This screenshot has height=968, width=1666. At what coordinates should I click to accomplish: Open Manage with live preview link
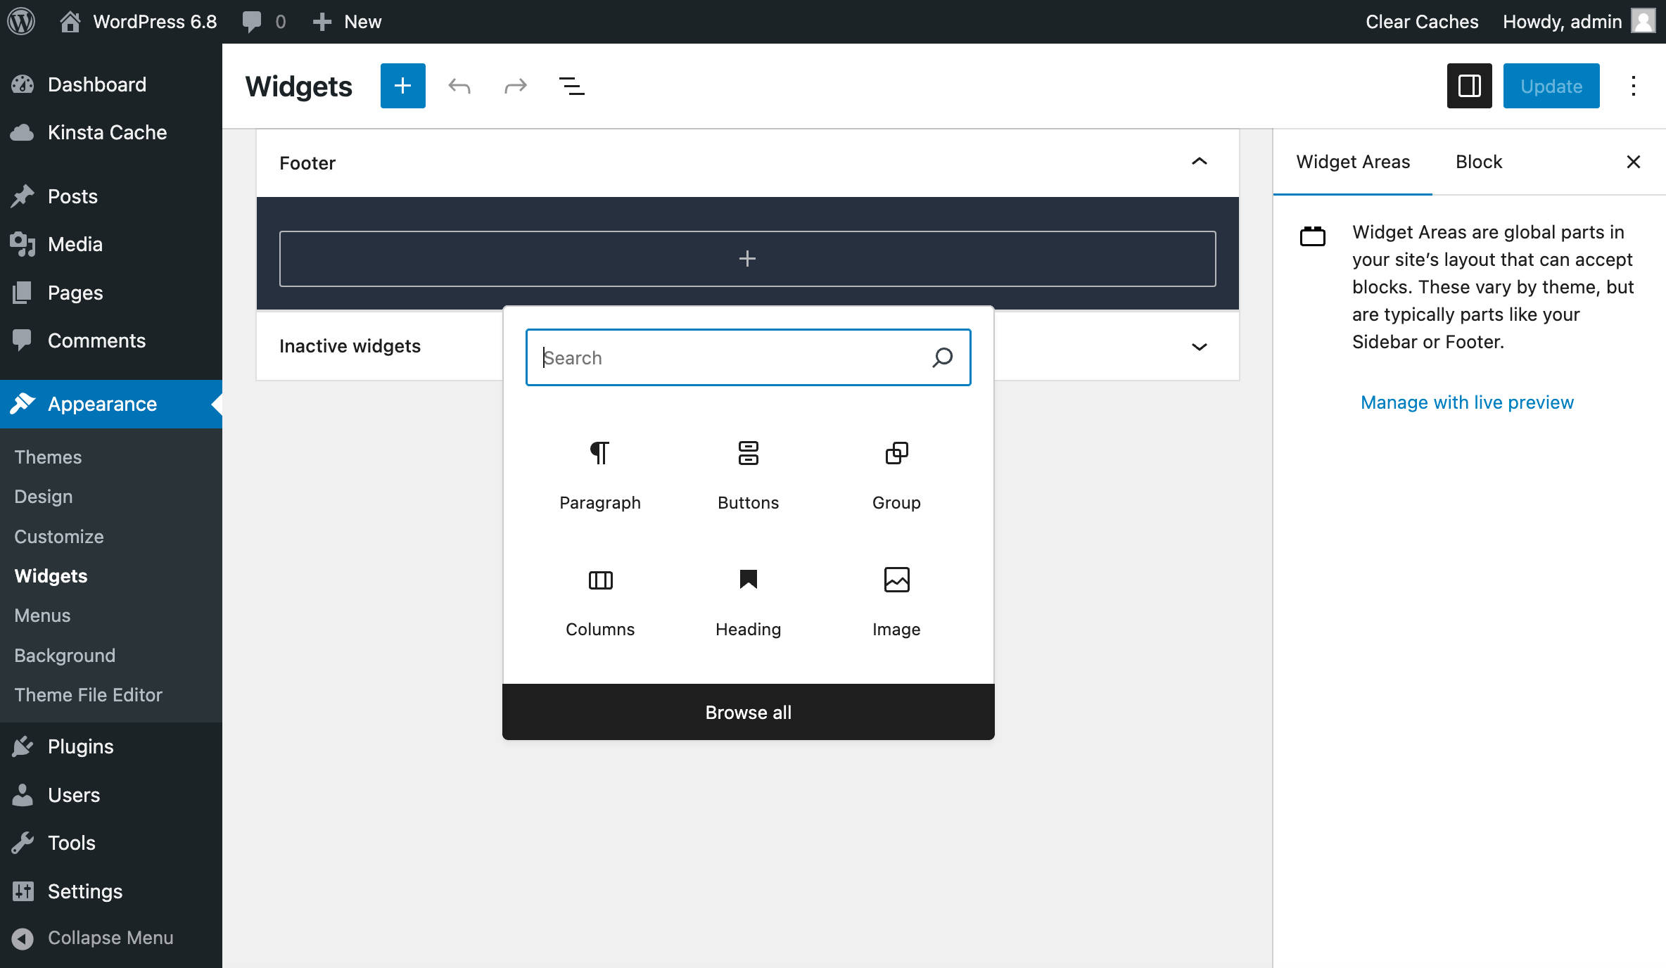(1467, 402)
